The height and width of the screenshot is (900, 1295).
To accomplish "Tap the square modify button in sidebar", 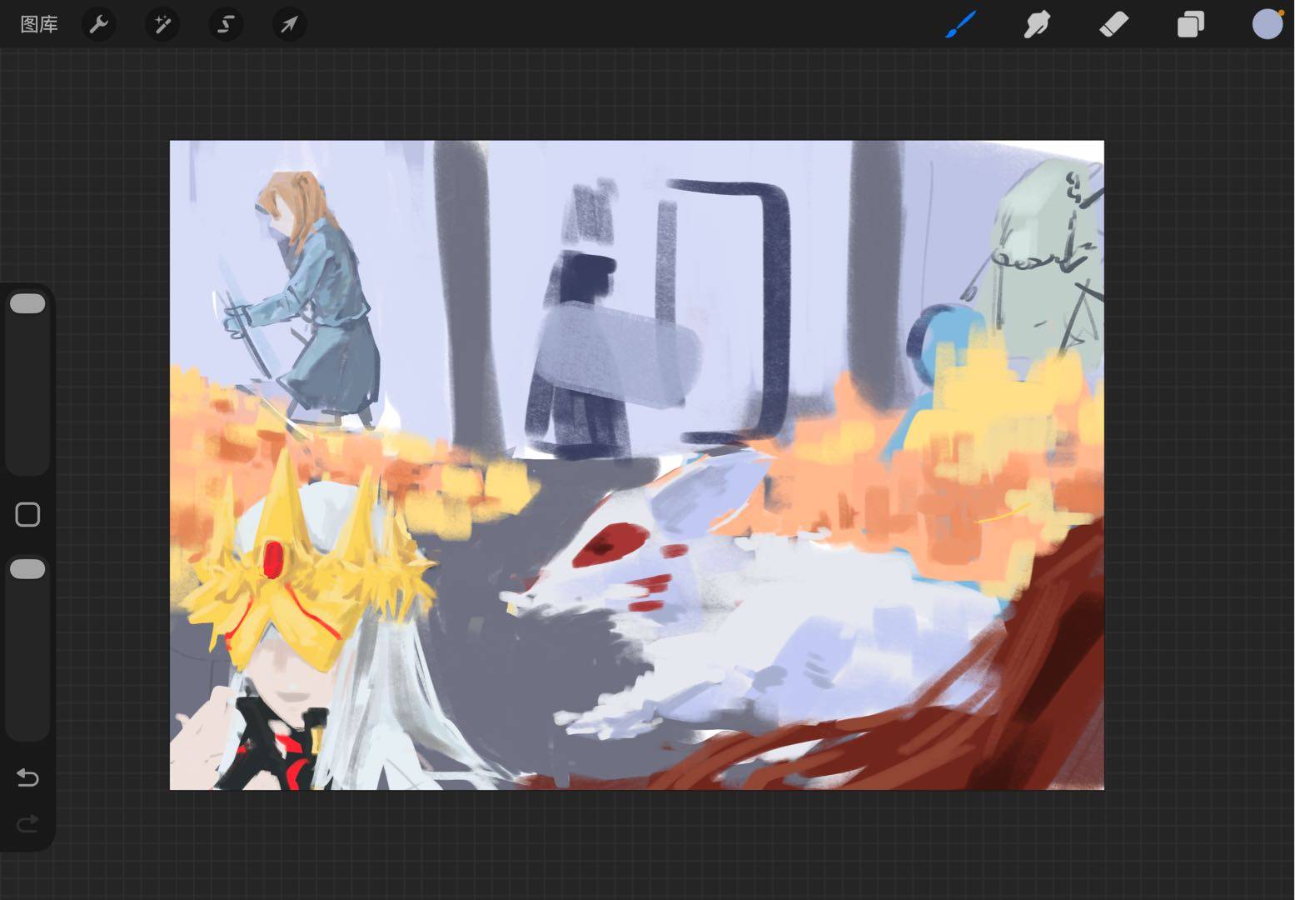I will point(27,514).
